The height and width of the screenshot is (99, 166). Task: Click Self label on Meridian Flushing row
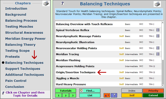(121, 60)
